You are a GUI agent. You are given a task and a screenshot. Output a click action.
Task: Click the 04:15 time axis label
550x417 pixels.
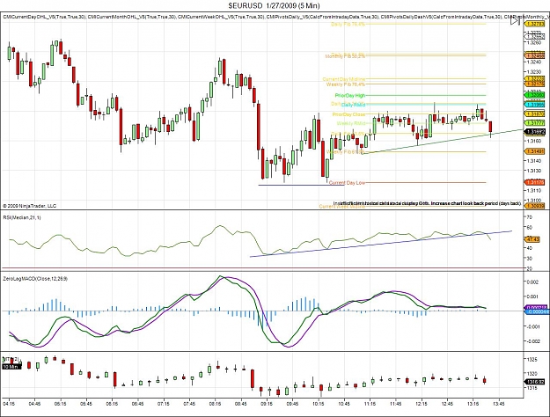(9, 404)
